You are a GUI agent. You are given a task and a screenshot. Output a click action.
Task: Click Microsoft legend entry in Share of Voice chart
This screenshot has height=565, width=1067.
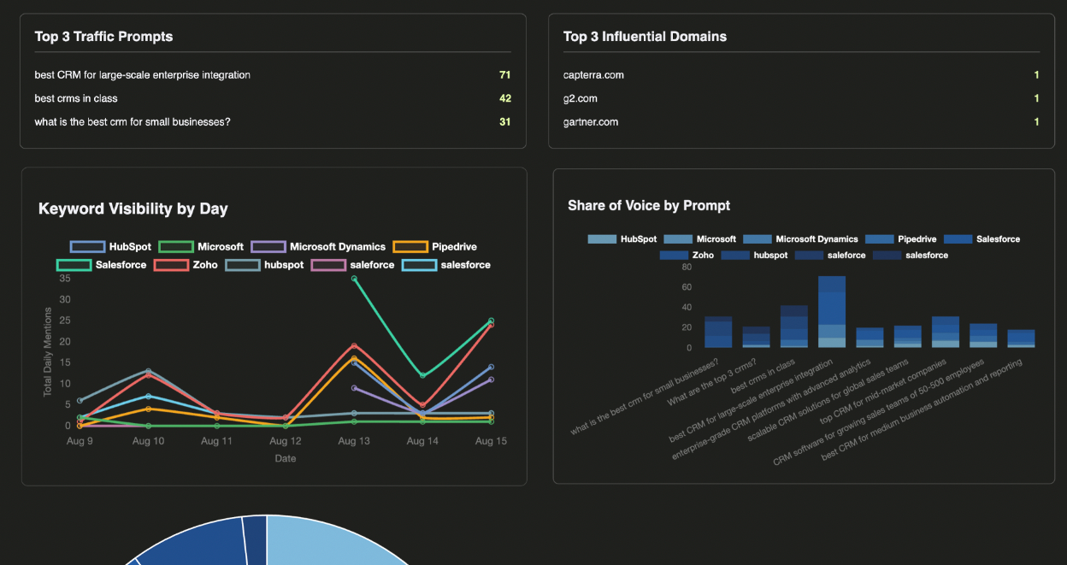click(700, 239)
